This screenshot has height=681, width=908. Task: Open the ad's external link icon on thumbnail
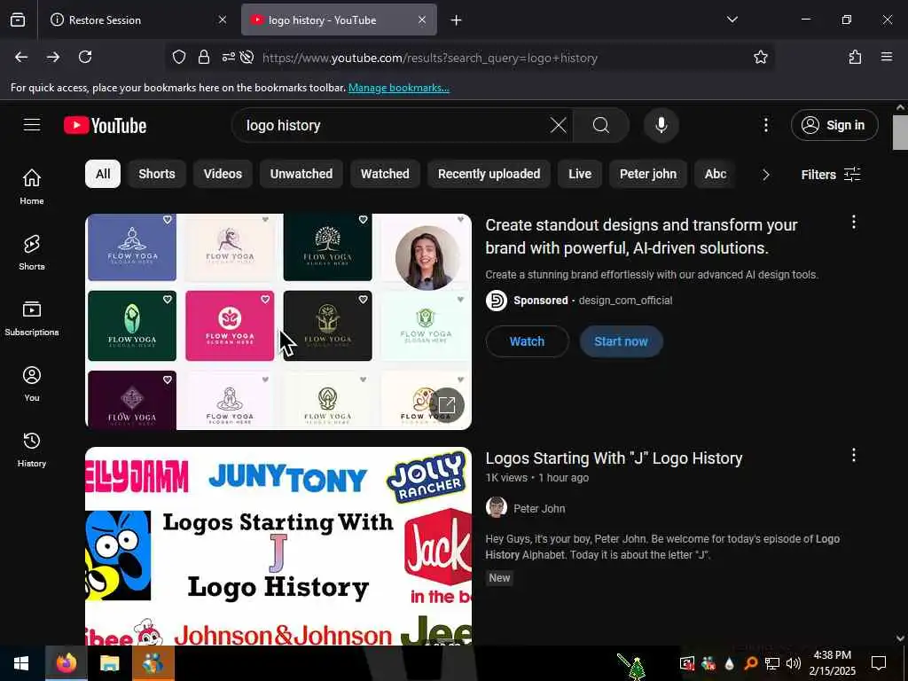click(x=447, y=404)
